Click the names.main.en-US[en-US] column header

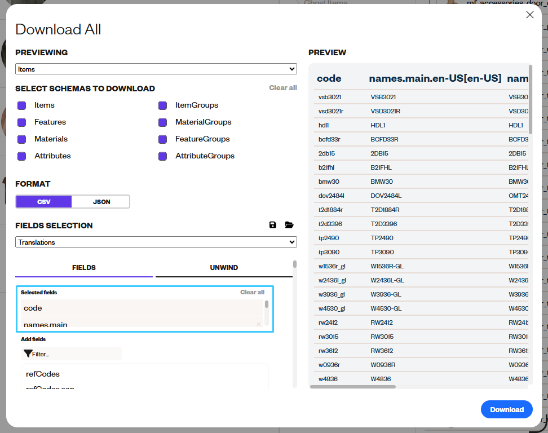tap(435, 78)
